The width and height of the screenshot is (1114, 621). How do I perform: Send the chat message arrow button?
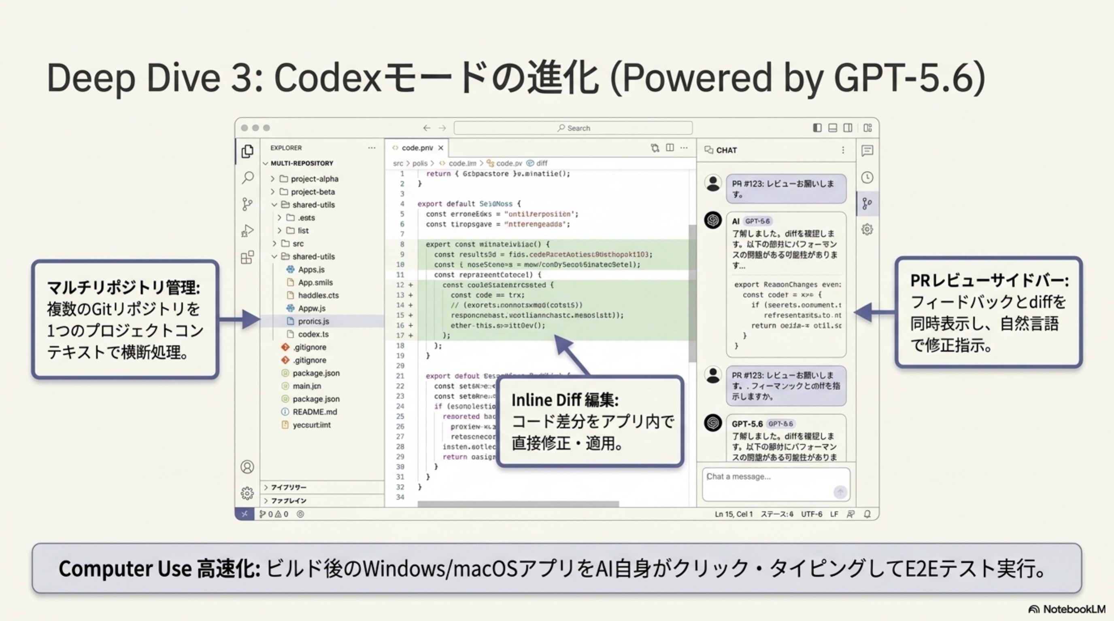(840, 492)
